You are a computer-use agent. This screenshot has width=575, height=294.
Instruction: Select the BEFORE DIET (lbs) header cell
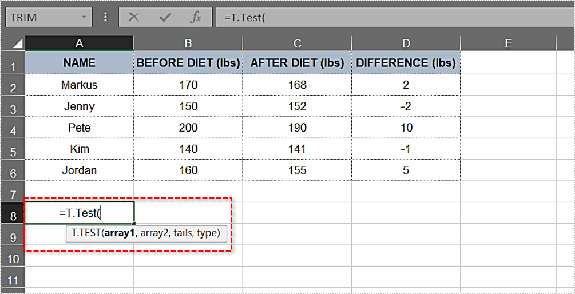pos(188,63)
